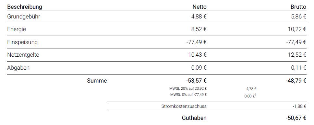314x125 pixels.
Task: Click the Stromkostenzuschuss label
Action: point(184,107)
